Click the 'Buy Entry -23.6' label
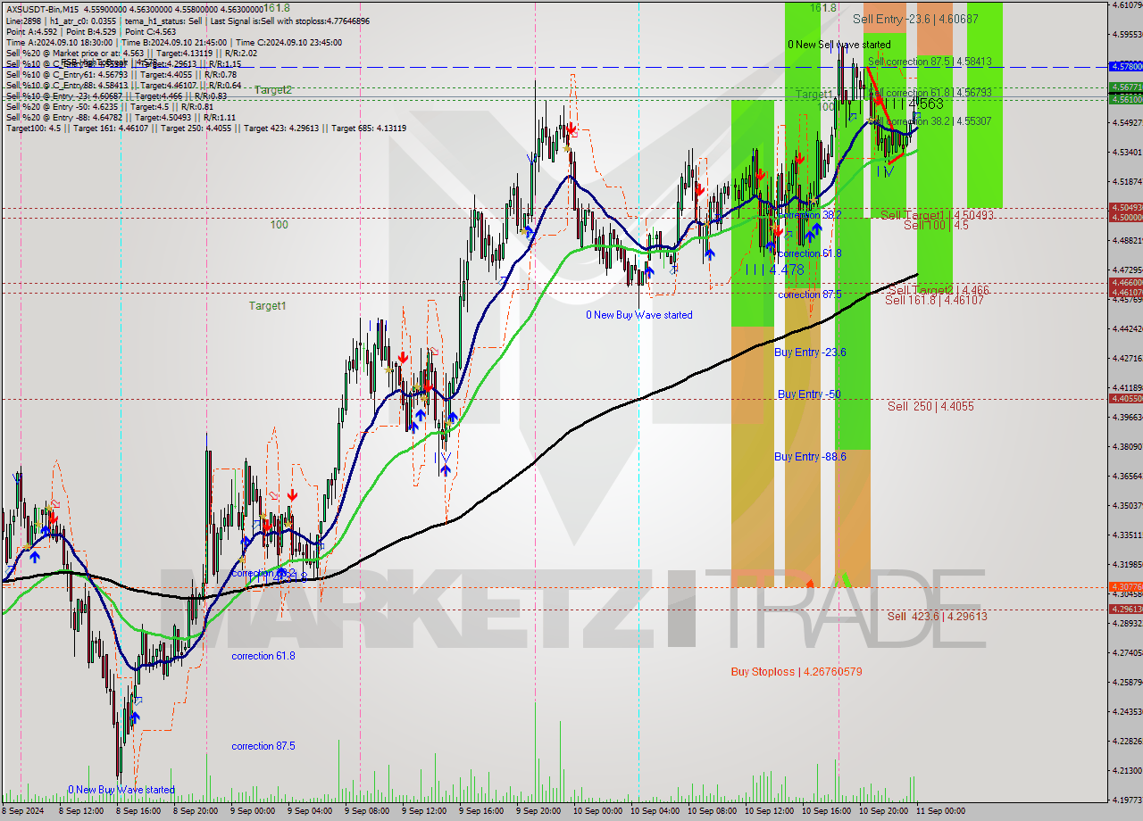The height and width of the screenshot is (821, 1143). pos(810,352)
